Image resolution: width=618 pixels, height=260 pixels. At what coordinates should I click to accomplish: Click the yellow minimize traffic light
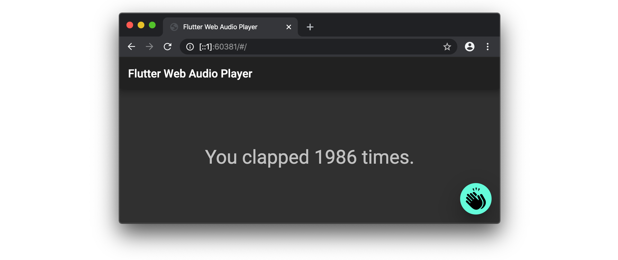click(141, 25)
